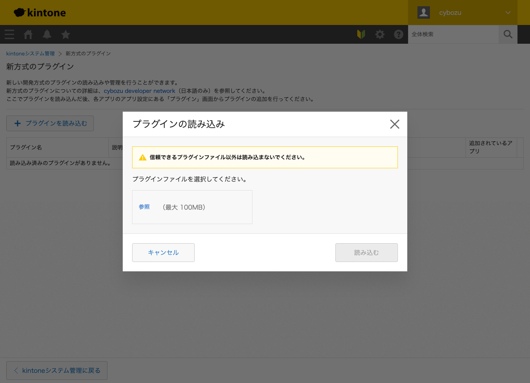Open the help question mark icon
This screenshot has height=383, width=530.
click(399, 34)
